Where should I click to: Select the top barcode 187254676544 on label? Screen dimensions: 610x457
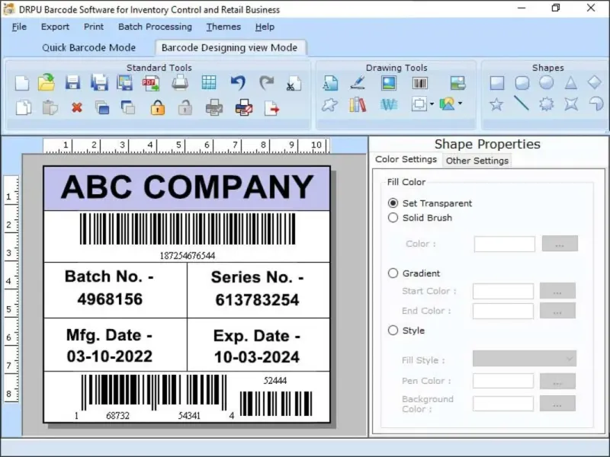click(x=187, y=236)
